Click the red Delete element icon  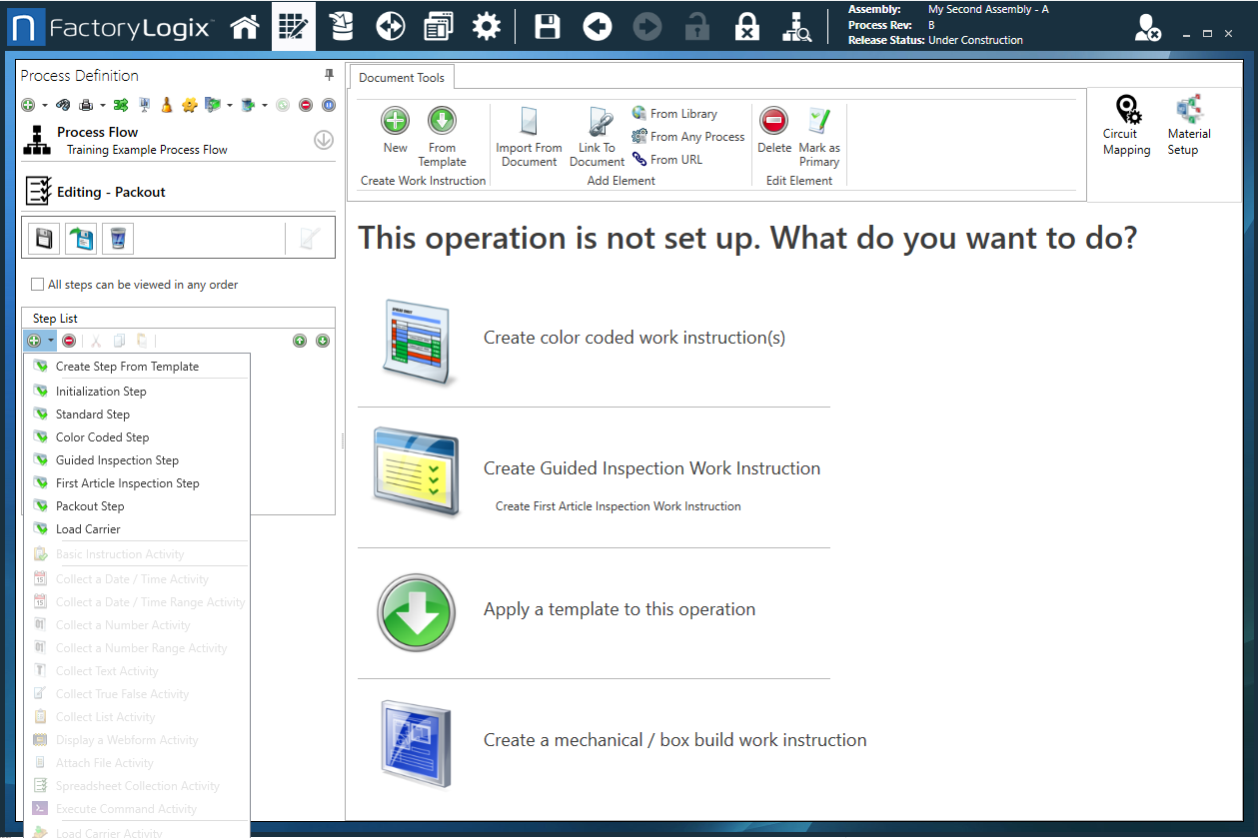773,122
